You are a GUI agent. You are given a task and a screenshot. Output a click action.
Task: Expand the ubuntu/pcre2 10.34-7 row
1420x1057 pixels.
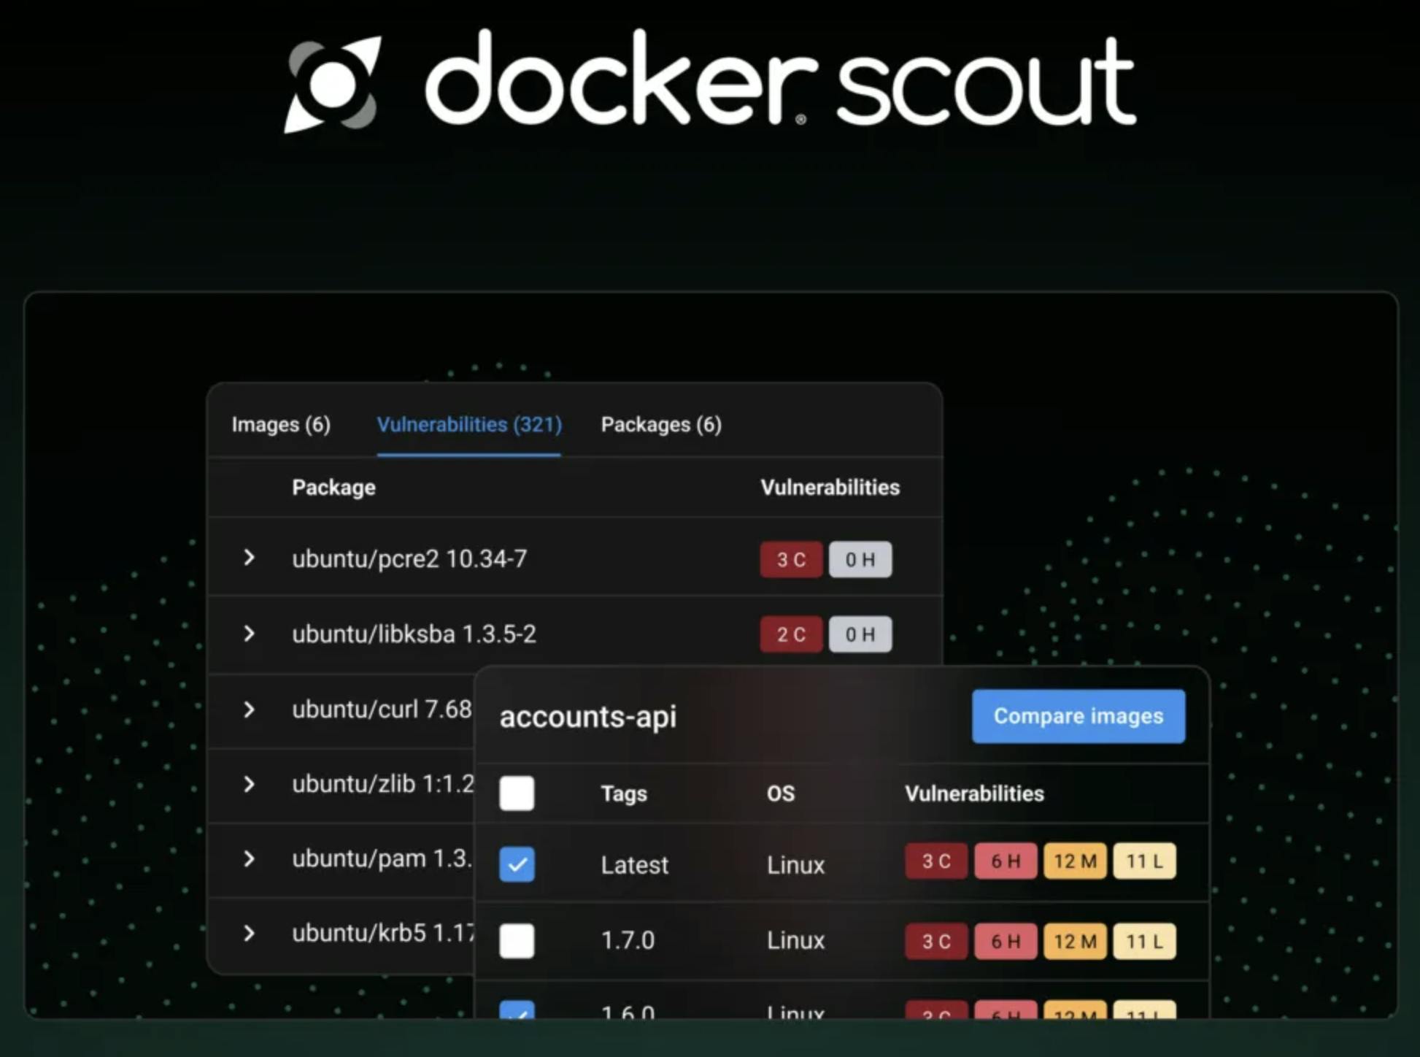[250, 558]
